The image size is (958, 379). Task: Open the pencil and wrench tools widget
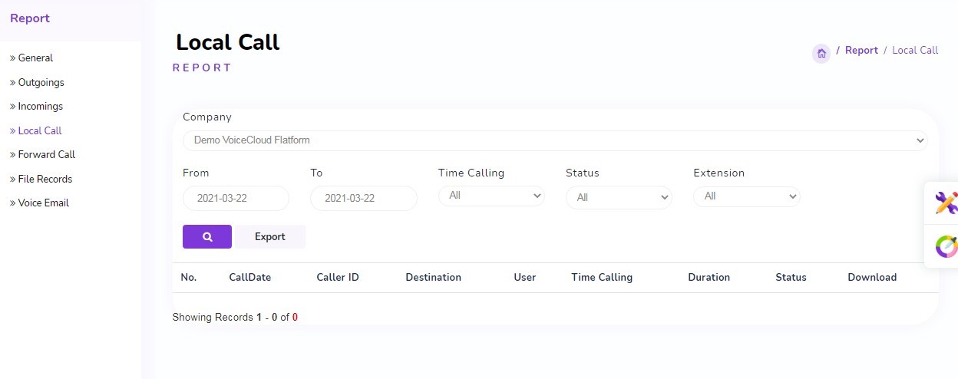[946, 203]
